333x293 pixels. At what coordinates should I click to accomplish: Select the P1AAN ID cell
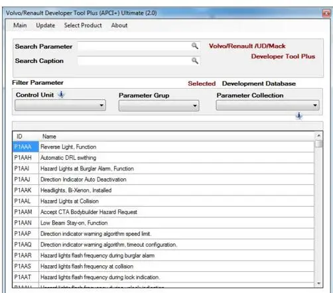(x=26, y=223)
